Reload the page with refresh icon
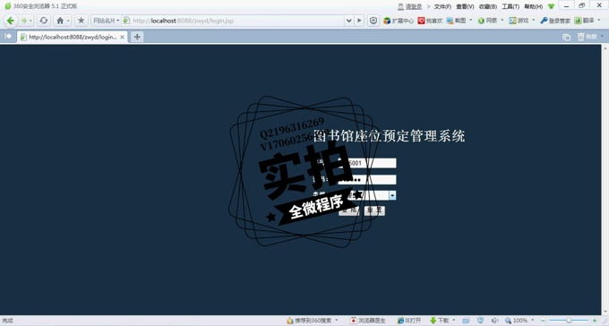The image size is (609, 326). coord(44,21)
